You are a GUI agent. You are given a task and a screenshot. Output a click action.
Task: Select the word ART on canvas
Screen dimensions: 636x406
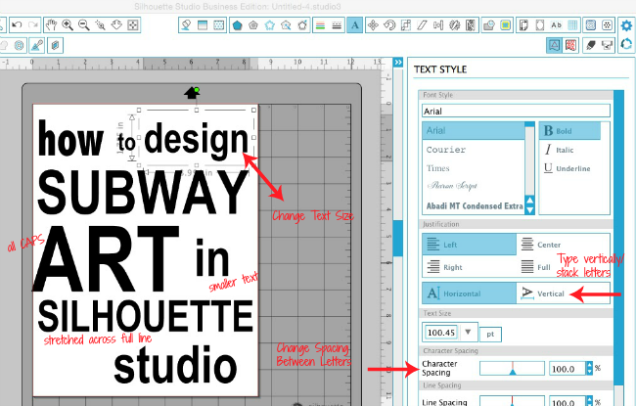(x=106, y=259)
